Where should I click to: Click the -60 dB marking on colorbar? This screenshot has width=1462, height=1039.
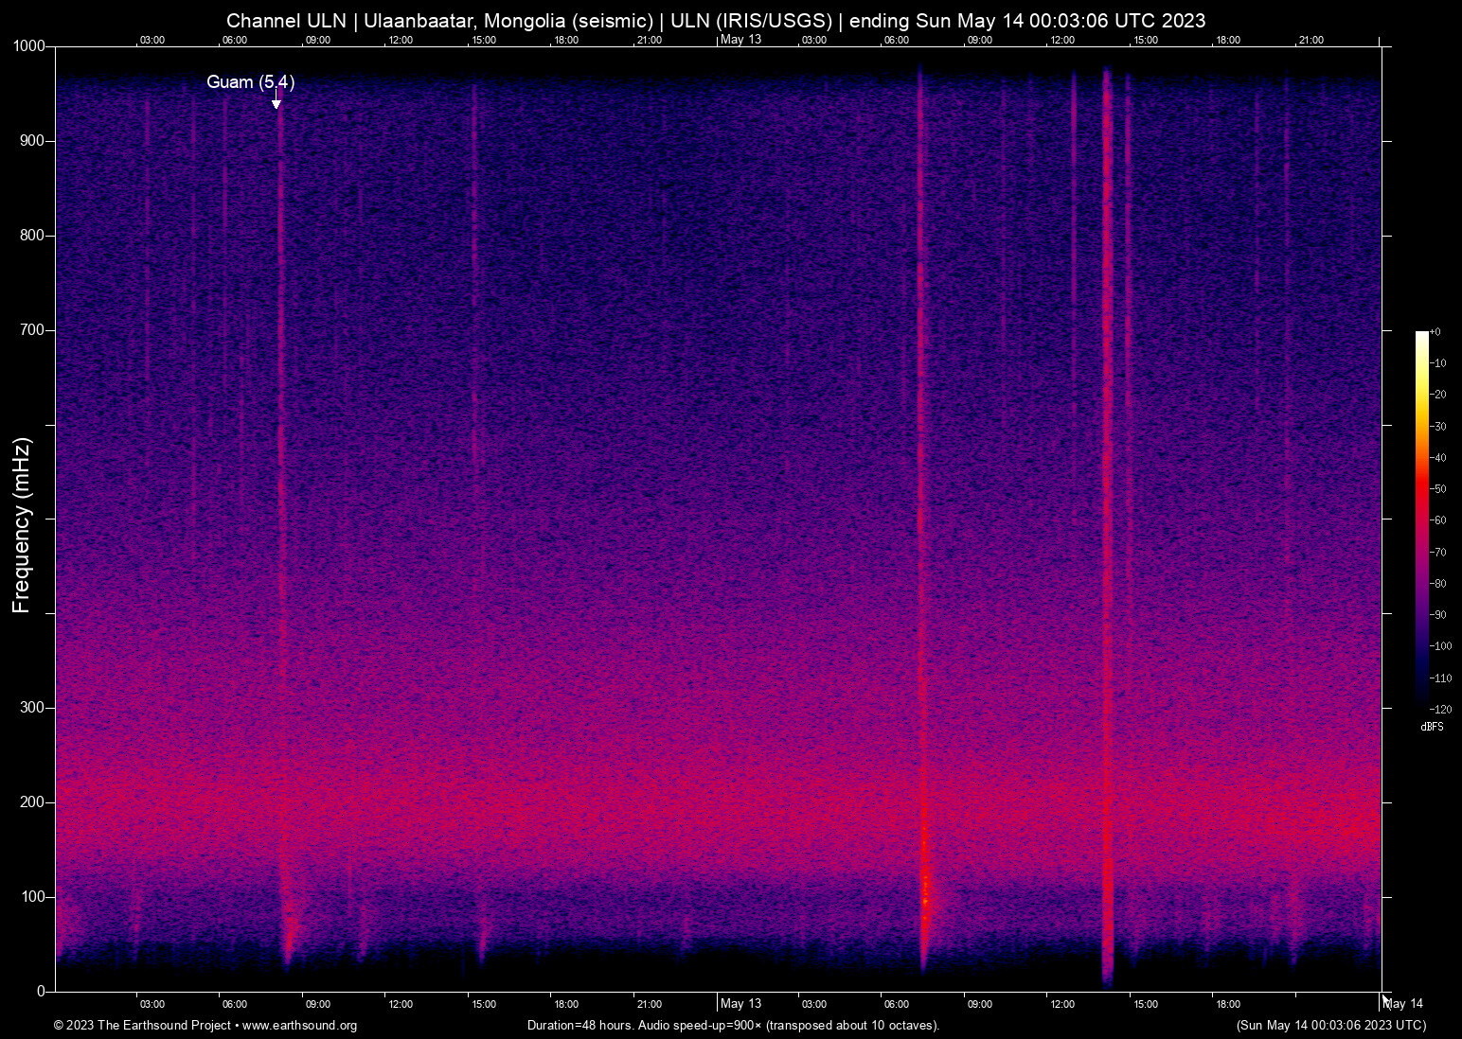click(x=1436, y=520)
